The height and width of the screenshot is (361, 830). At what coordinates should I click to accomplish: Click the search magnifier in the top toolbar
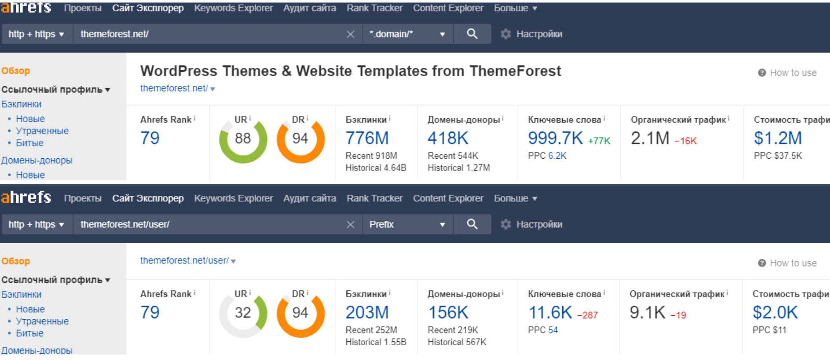[x=472, y=34]
